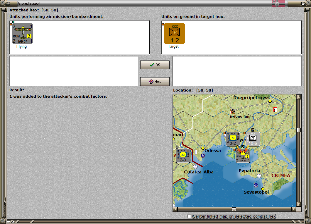The image size is (311, 224).
Task: Click the Target label under the 1-2 unit
Action: 173,46
